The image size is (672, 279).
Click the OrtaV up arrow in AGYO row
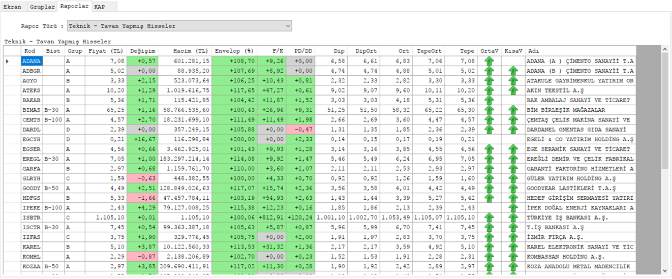pyautogui.click(x=489, y=81)
